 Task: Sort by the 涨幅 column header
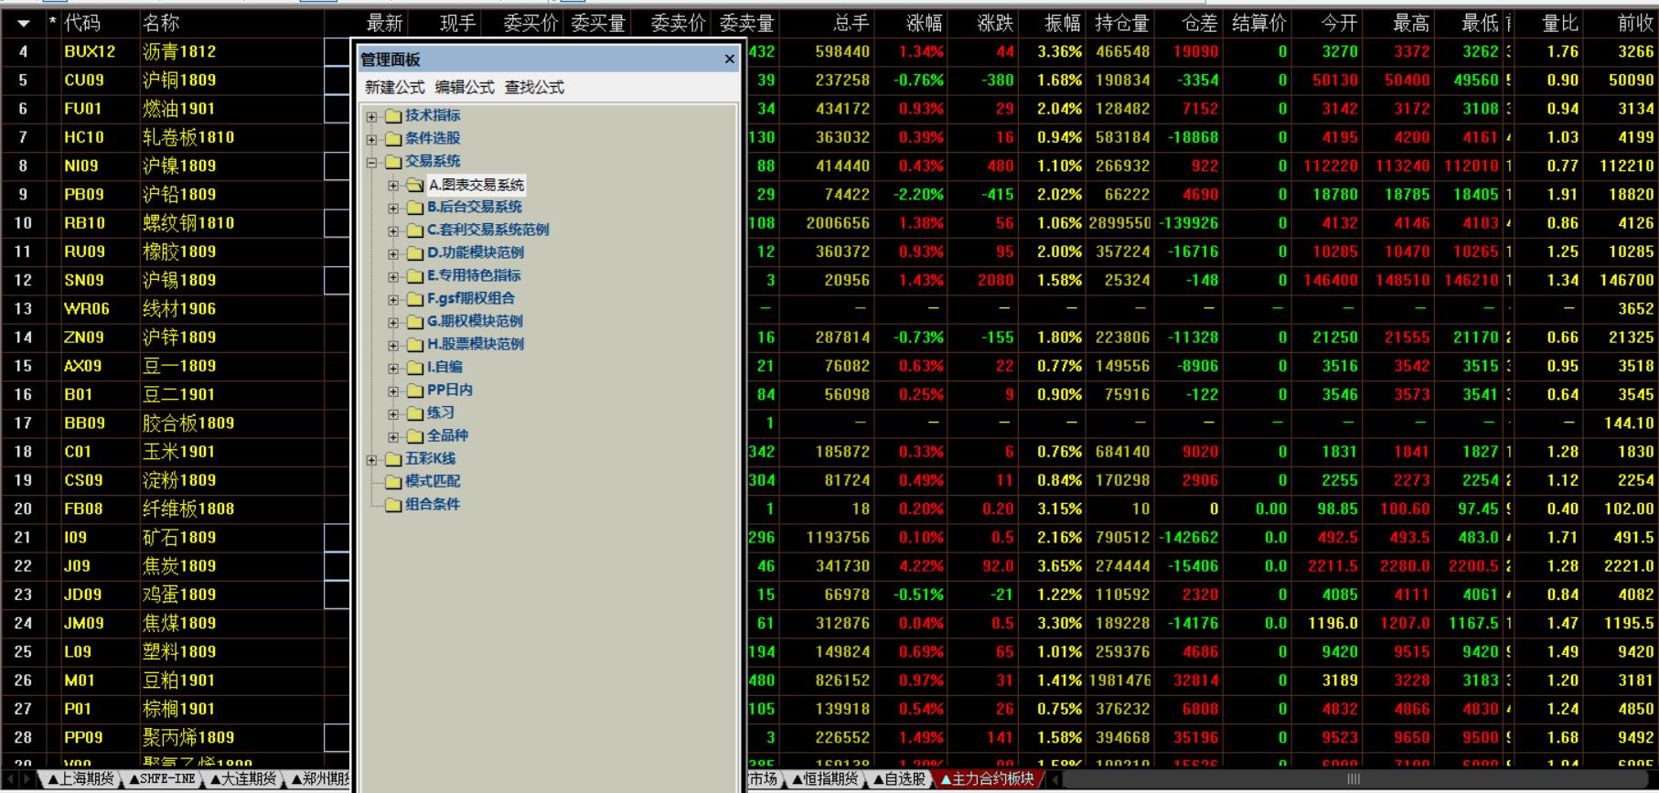[x=924, y=23]
